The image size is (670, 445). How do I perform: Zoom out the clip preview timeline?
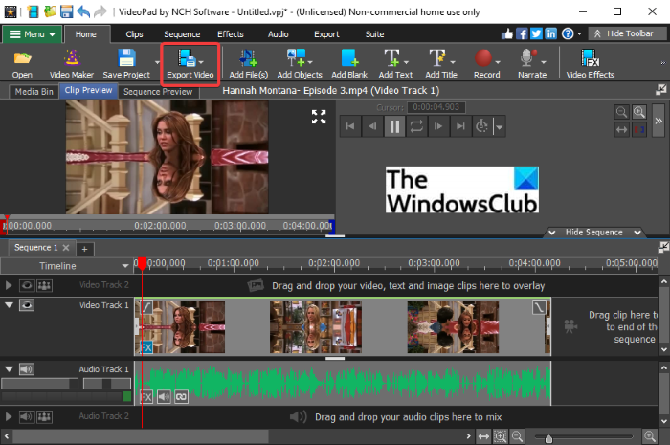point(622,112)
